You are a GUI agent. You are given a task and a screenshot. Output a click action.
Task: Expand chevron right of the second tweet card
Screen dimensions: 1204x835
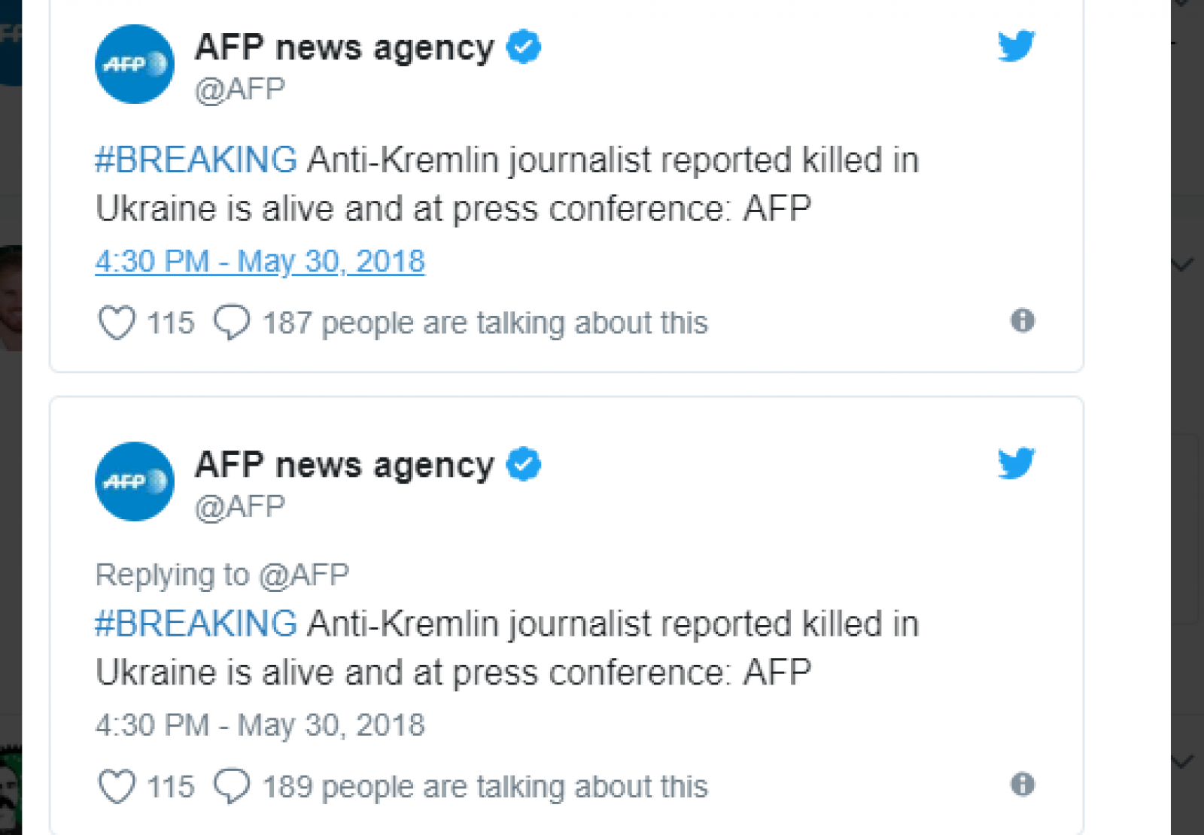tap(1183, 761)
